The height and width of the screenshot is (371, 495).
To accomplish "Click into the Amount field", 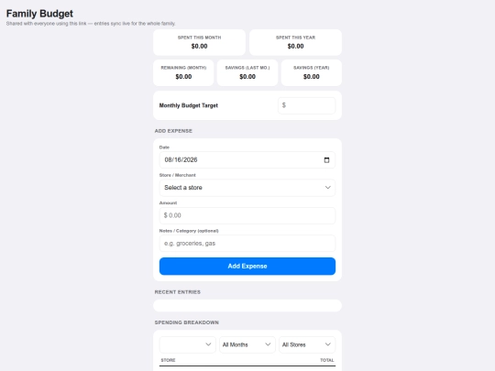I will [247, 215].
